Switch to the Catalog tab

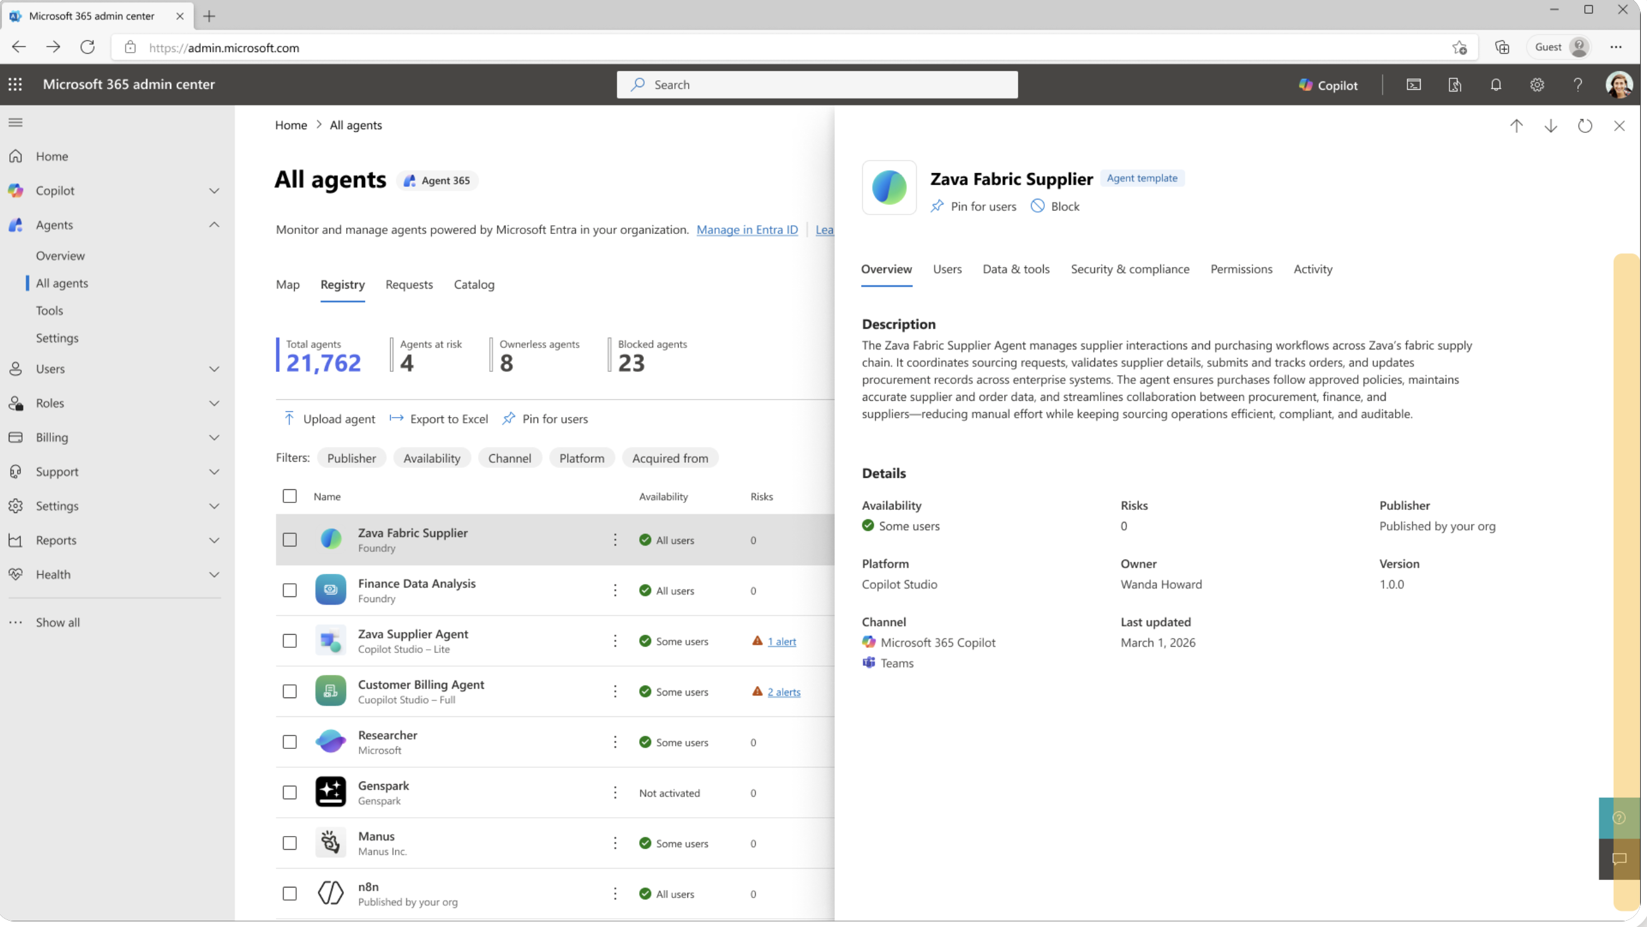point(474,285)
